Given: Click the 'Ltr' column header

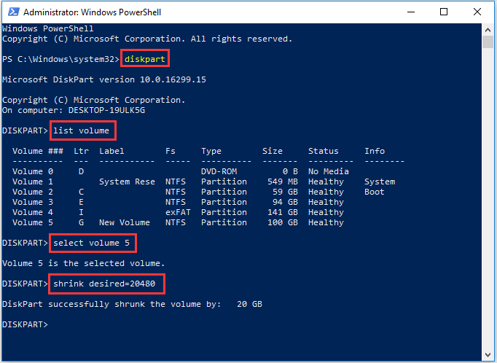Looking at the screenshot, I should point(81,151).
